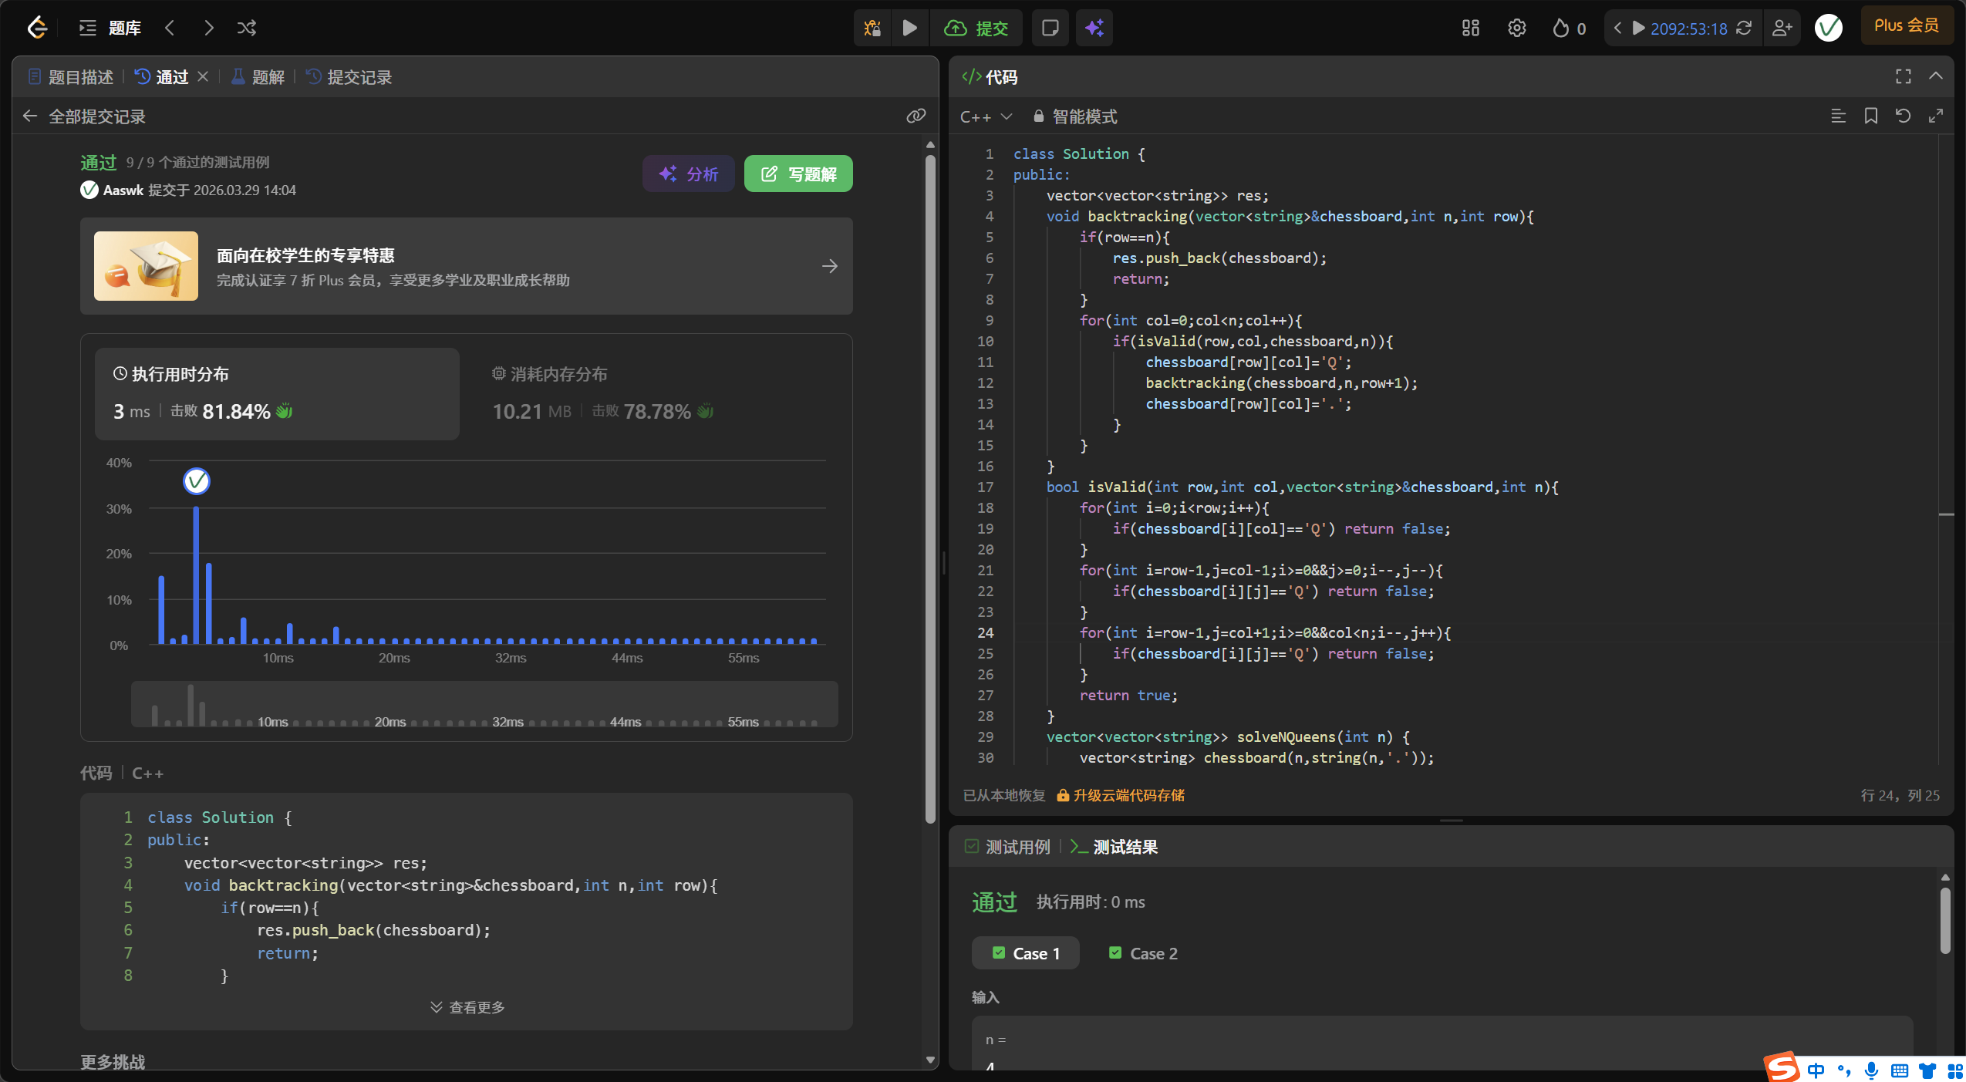The width and height of the screenshot is (1966, 1082).
Task: Select the Case 1 test case
Action: [x=1026, y=953]
